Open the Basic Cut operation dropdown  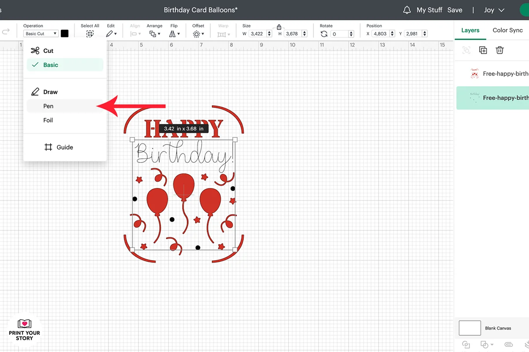point(41,33)
